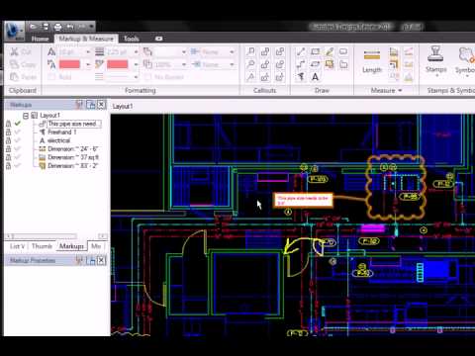Click the lock icon beside Freehand 1 markup
Screen dimensions: 475x356
(x=9, y=132)
